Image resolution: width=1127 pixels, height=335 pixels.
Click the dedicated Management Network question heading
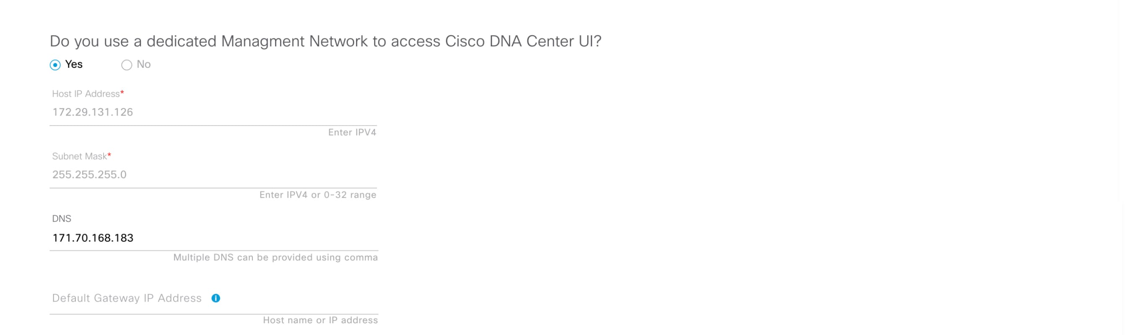click(325, 41)
